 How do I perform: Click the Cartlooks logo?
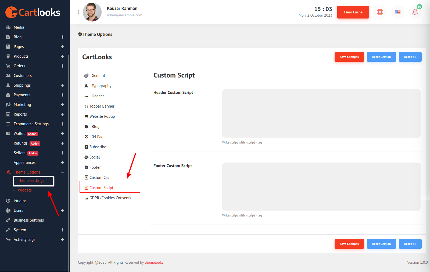pos(33,12)
